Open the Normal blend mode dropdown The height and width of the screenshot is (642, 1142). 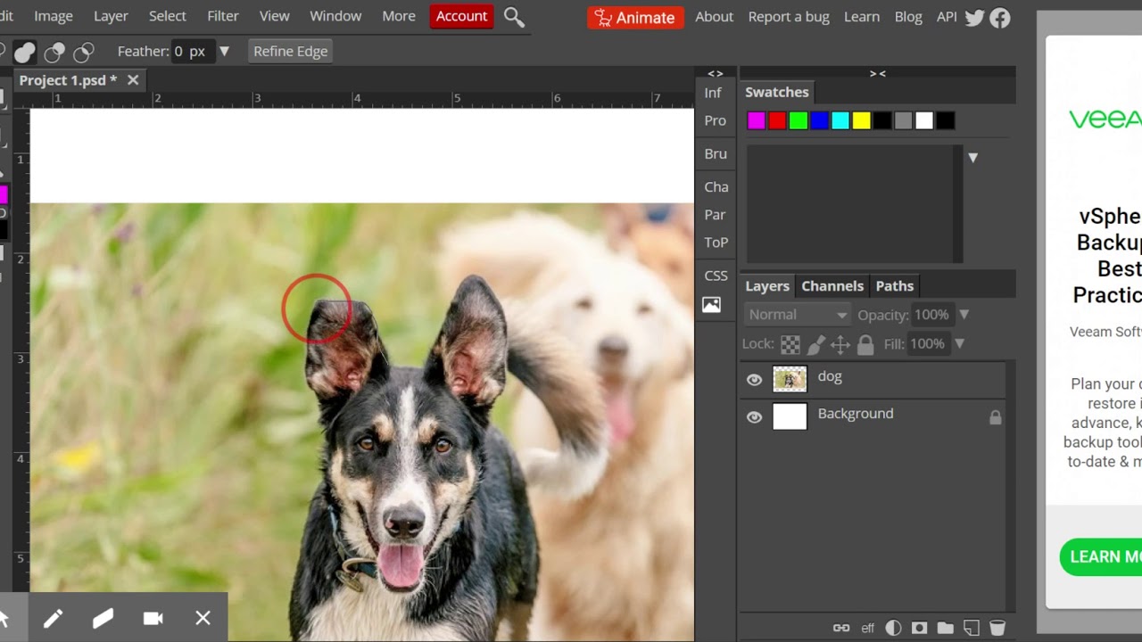pos(797,315)
